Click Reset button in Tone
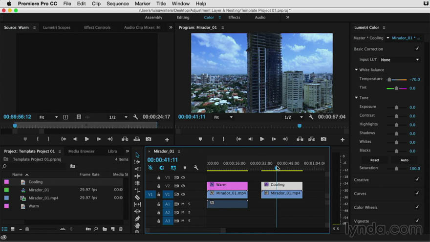430x242 pixels. coord(375,160)
